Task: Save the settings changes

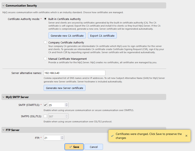Action: point(74,147)
